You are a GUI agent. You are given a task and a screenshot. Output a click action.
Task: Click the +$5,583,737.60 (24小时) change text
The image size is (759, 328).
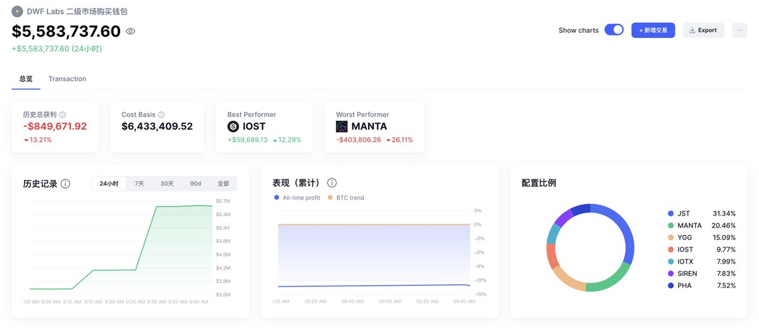pos(57,49)
